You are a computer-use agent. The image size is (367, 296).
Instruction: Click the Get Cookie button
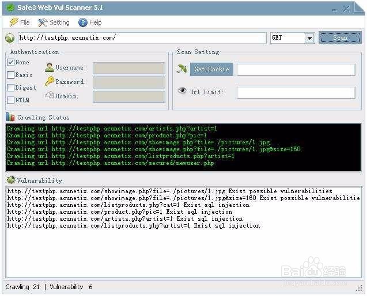coord(211,69)
